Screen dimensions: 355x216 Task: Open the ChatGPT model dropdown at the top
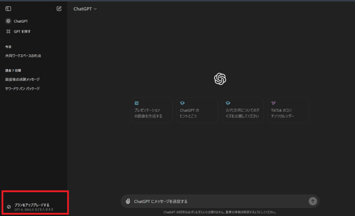[x=85, y=9]
